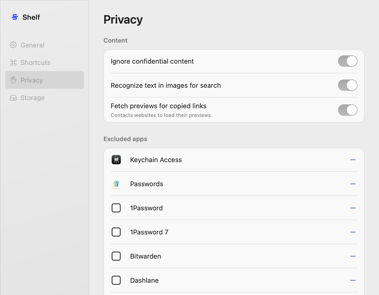Click the 1Password 7 row label
379x295 pixels.
click(149, 232)
